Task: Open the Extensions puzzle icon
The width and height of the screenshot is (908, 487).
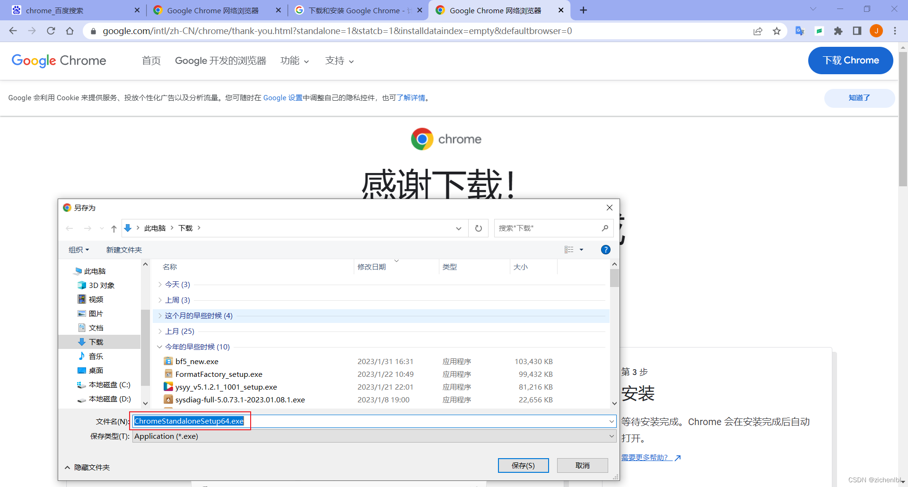Action: [x=838, y=31]
